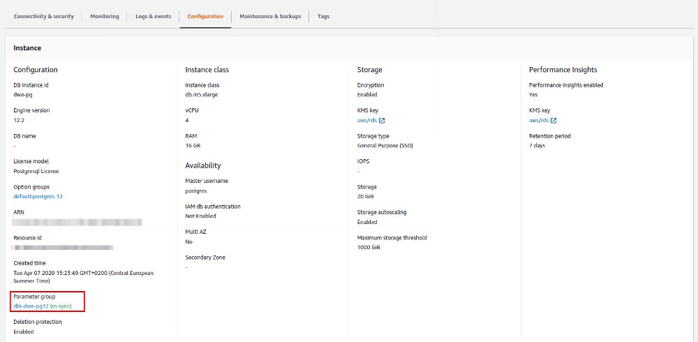Select the Configuration tab
698x342 pixels.
205,17
